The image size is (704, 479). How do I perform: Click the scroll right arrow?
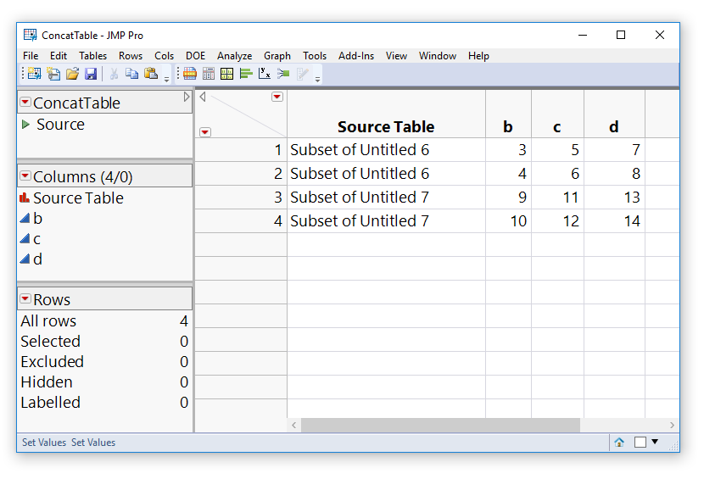click(x=672, y=425)
